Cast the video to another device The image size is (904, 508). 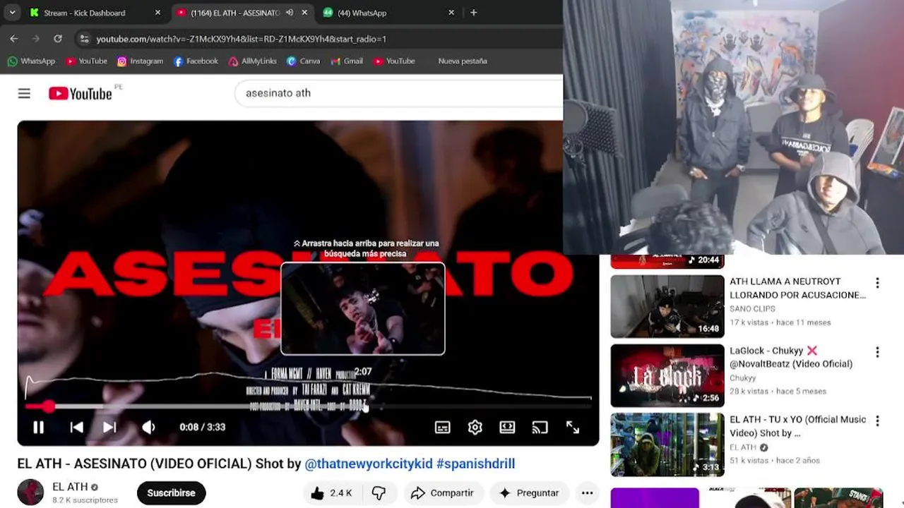click(540, 428)
